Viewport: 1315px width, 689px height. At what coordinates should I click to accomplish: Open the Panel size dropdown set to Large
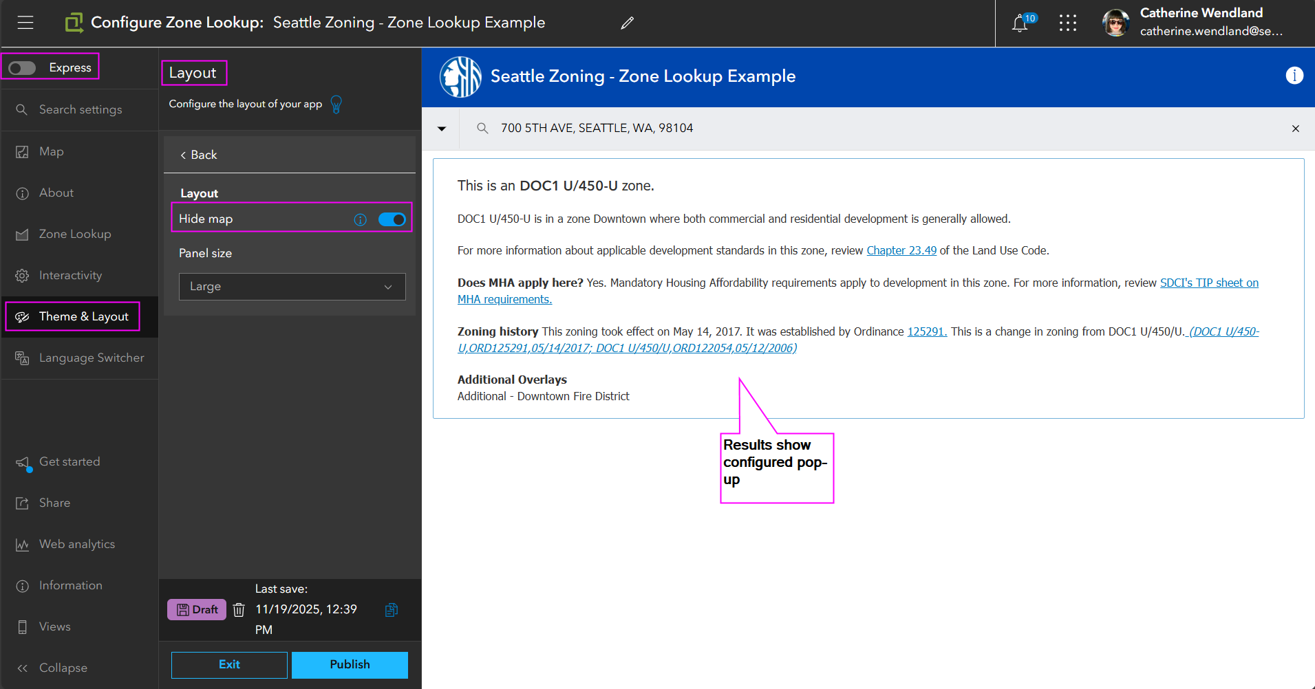point(291,286)
